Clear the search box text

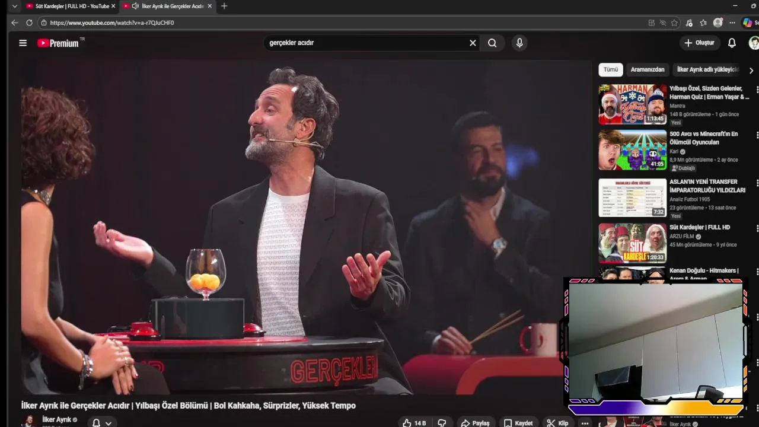point(473,43)
